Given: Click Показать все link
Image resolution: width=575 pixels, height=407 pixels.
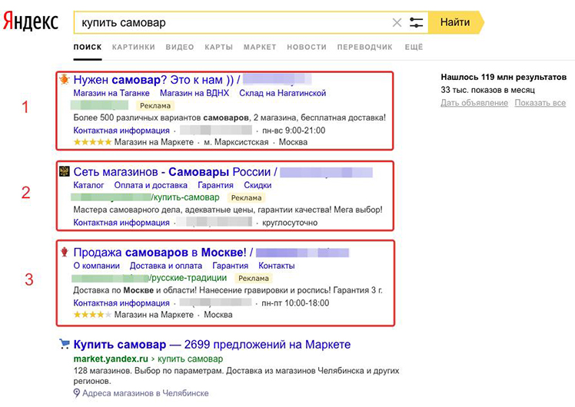Looking at the screenshot, I should point(540,103).
